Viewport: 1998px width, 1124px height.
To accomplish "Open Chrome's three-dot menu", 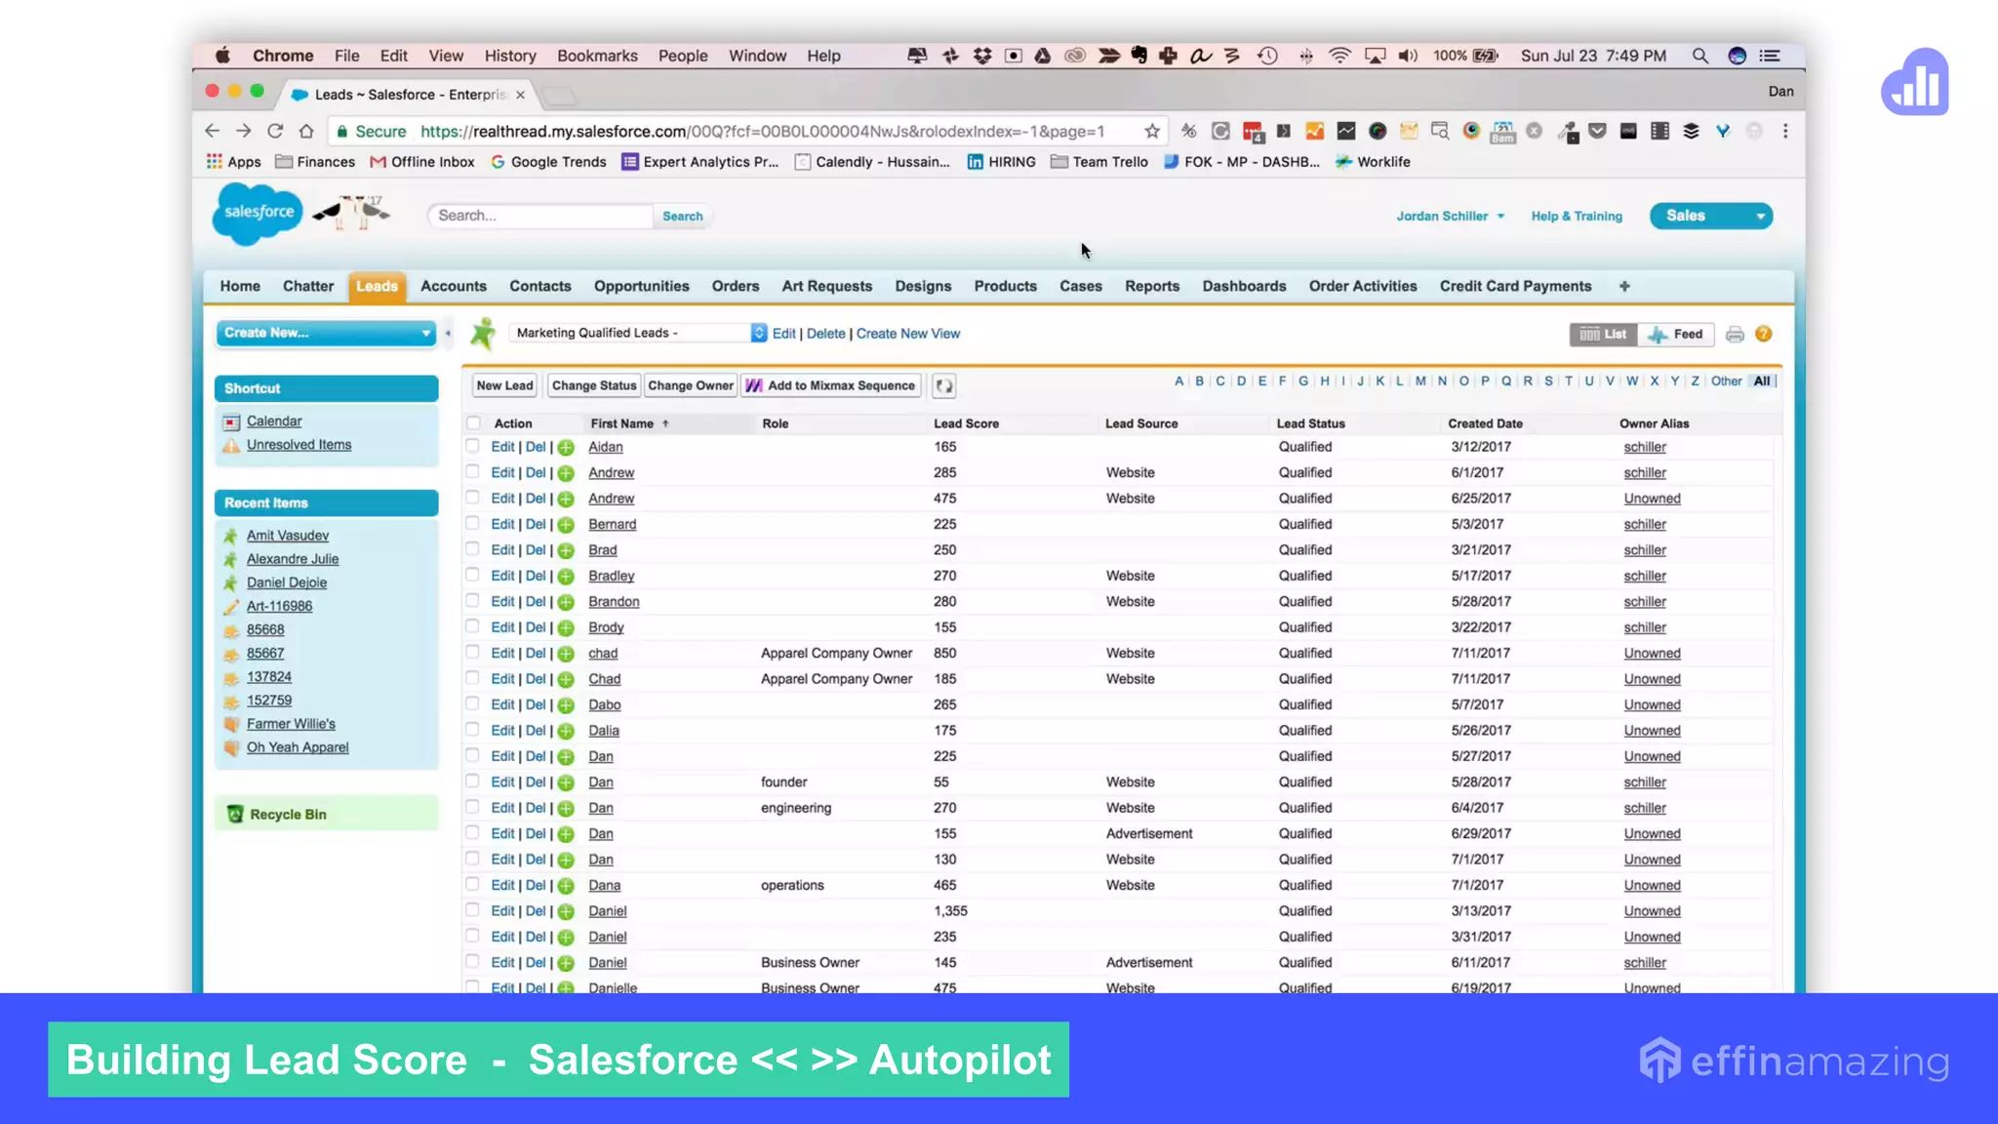I will tap(1785, 131).
